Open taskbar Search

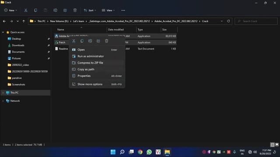click(x=122, y=152)
